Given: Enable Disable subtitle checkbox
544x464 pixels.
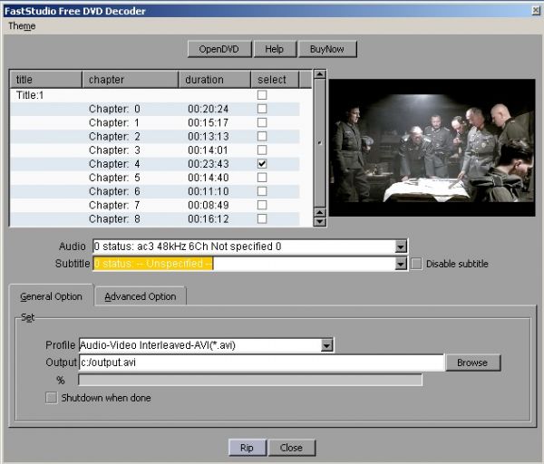Looking at the screenshot, I should tap(416, 264).
